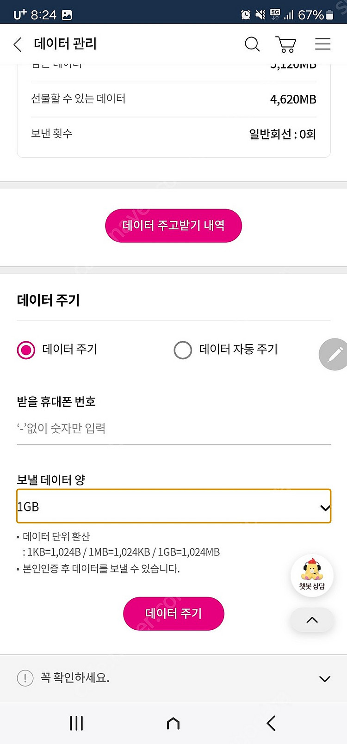The width and height of the screenshot is (347, 744).
Task: Open the 보낼 데이터 양 1GB dropdown
Action: (x=173, y=506)
